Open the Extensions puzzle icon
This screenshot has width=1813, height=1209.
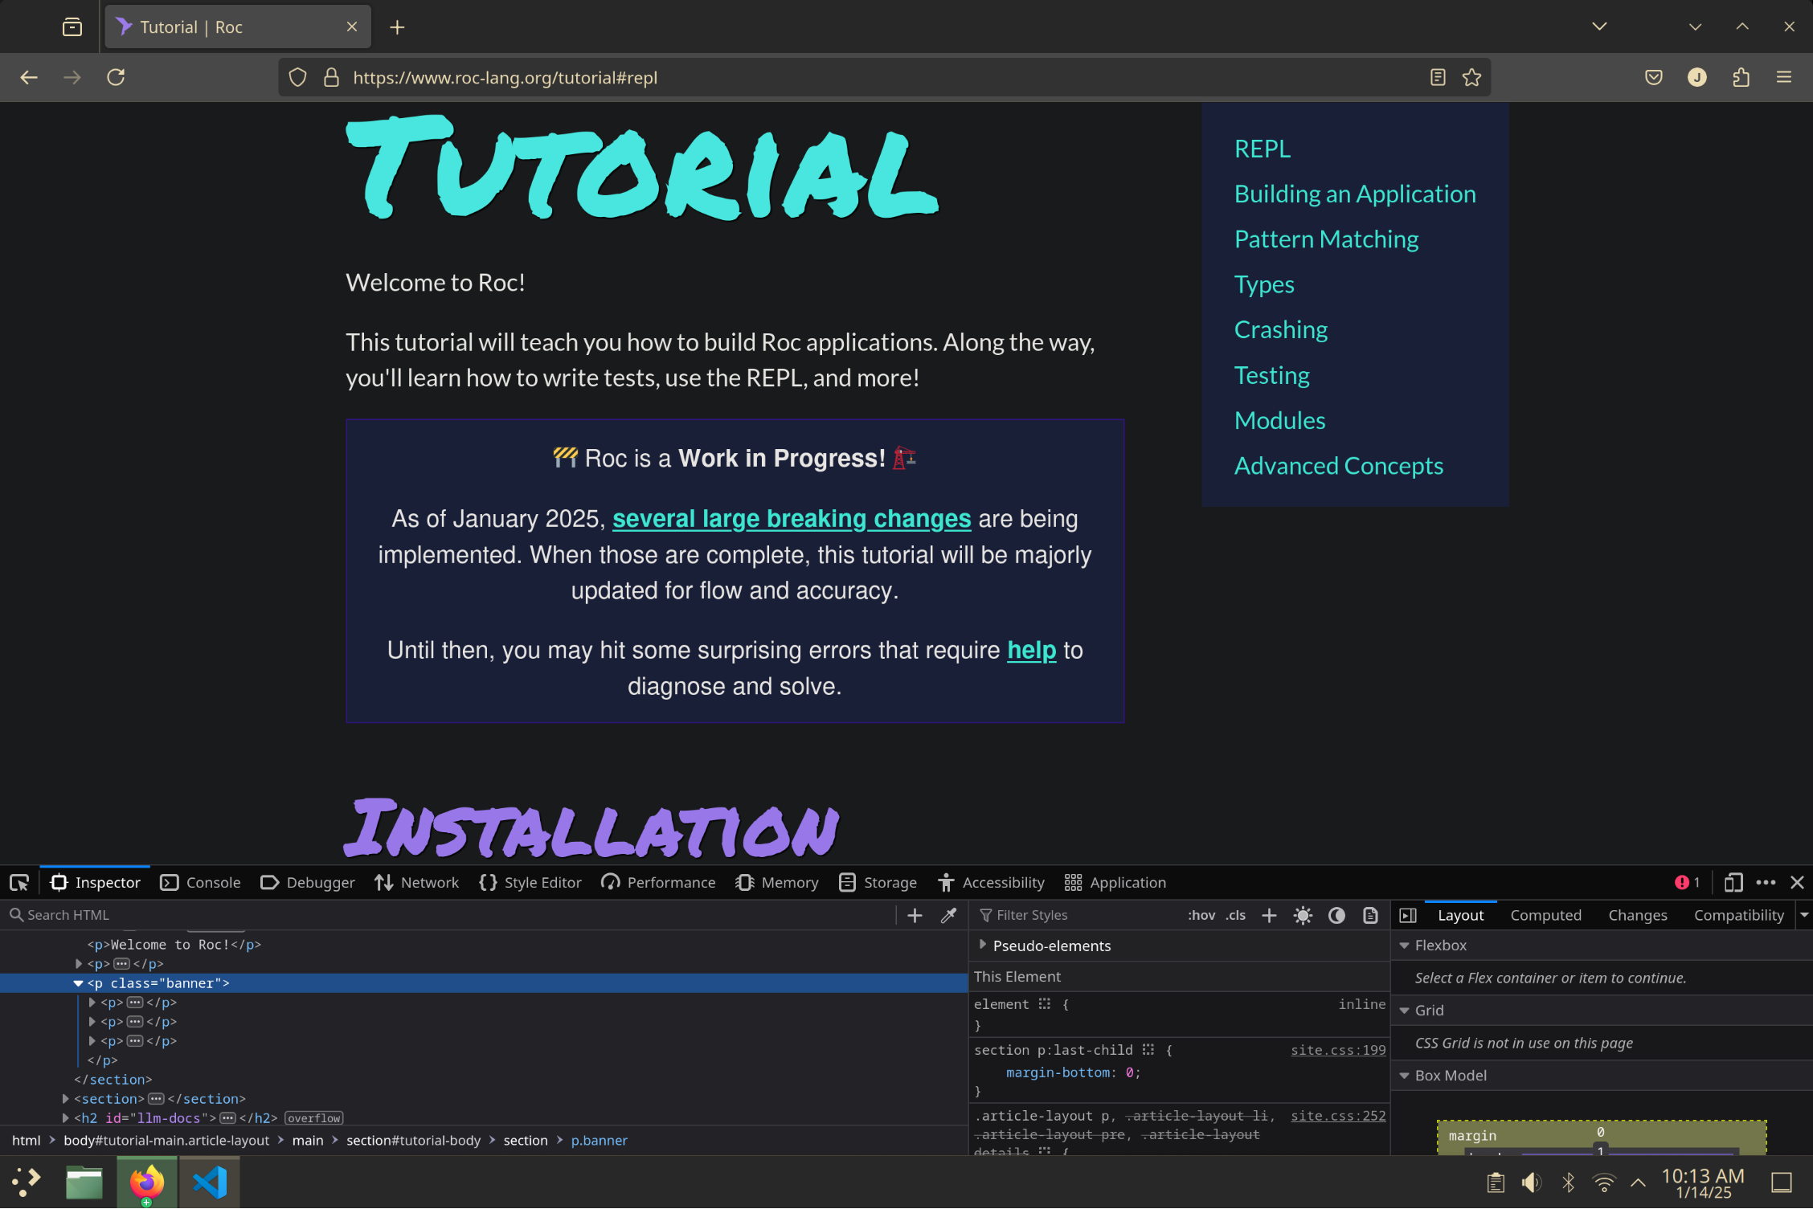pyautogui.click(x=1741, y=77)
